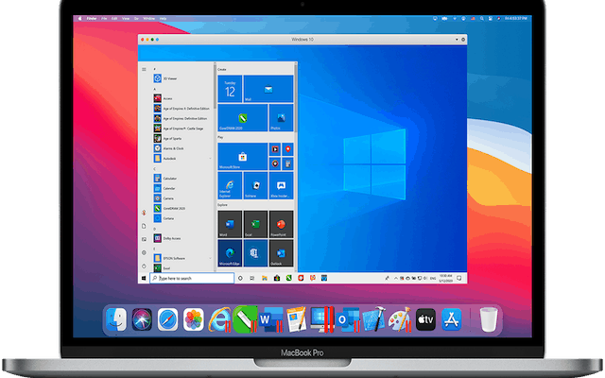Open Solitaire tile in Start menu
This screenshot has height=378, width=605.
255,185
